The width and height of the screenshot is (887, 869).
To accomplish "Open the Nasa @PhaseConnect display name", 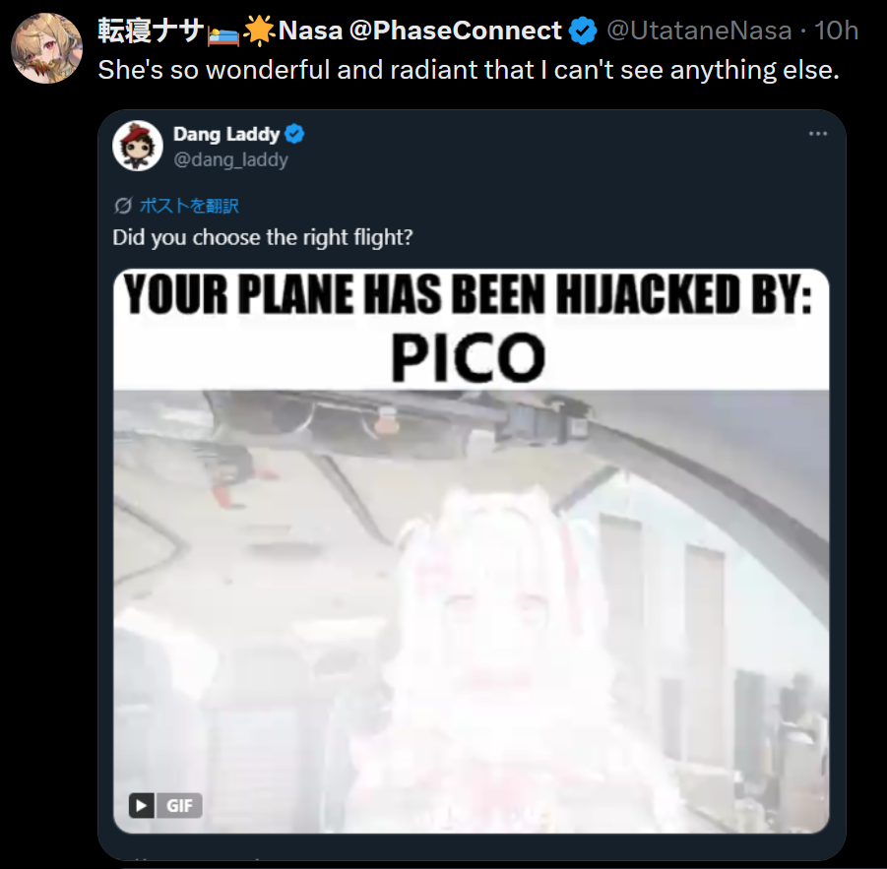I will click(419, 31).
